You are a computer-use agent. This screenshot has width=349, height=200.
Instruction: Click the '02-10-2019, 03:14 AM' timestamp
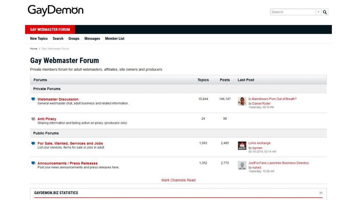tap(262, 152)
